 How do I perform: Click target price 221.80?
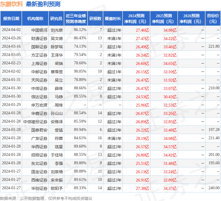[214, 47]
